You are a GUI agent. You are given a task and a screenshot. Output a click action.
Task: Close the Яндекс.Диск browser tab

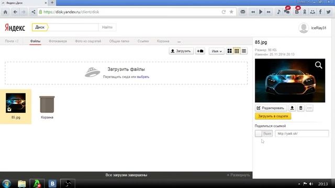[46, 3]
